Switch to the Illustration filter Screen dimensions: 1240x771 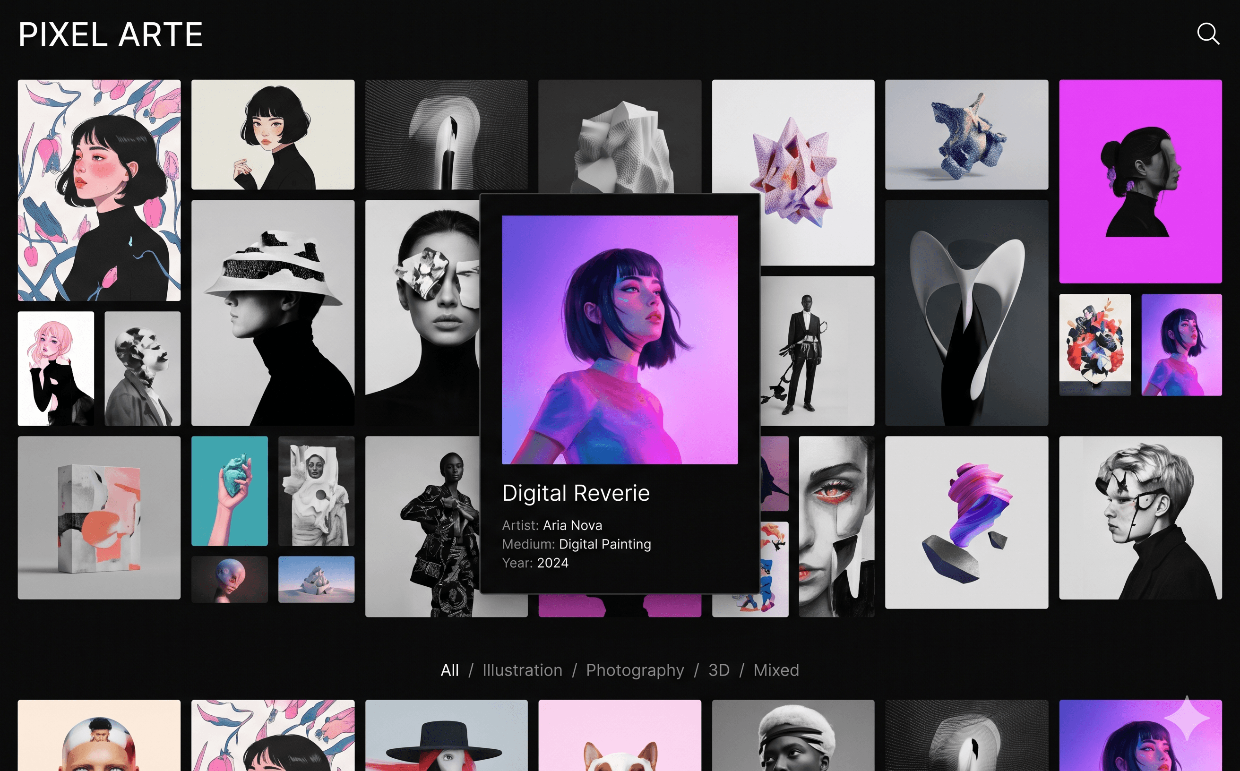point(522,670)
